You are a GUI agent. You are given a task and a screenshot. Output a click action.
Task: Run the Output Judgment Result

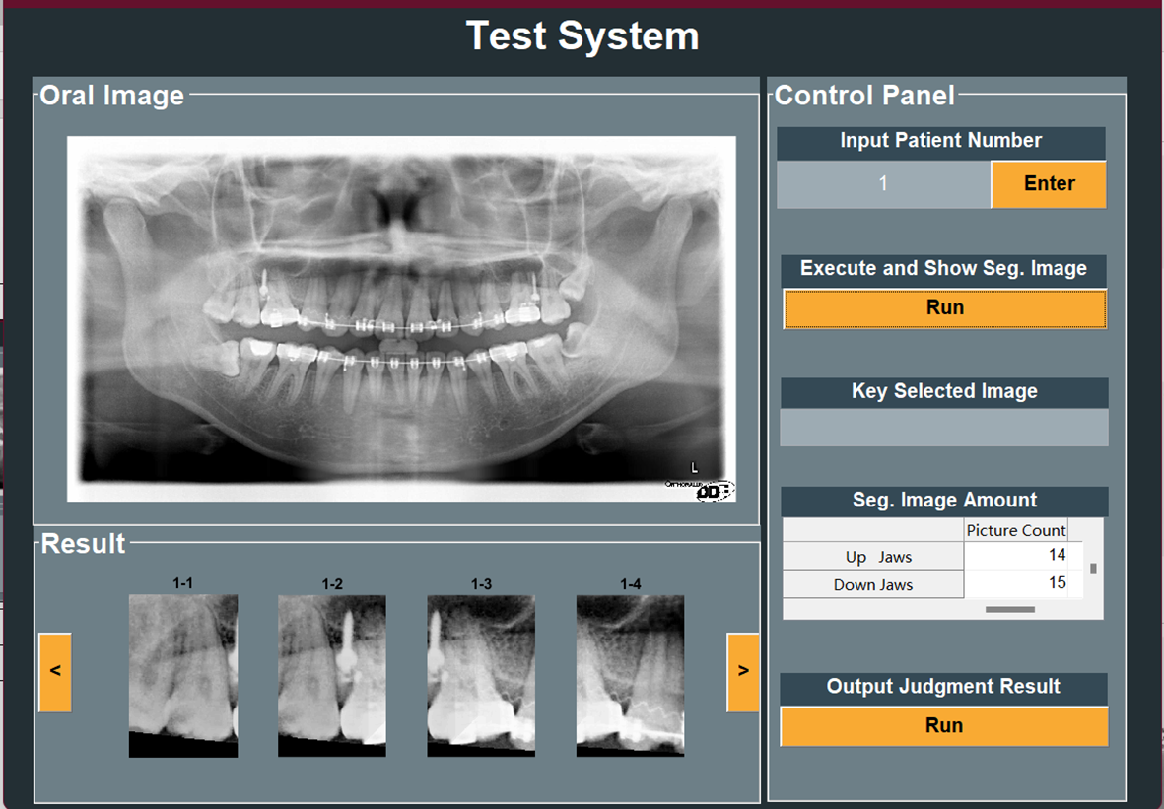pyautogui.click(x=943, y=726)
